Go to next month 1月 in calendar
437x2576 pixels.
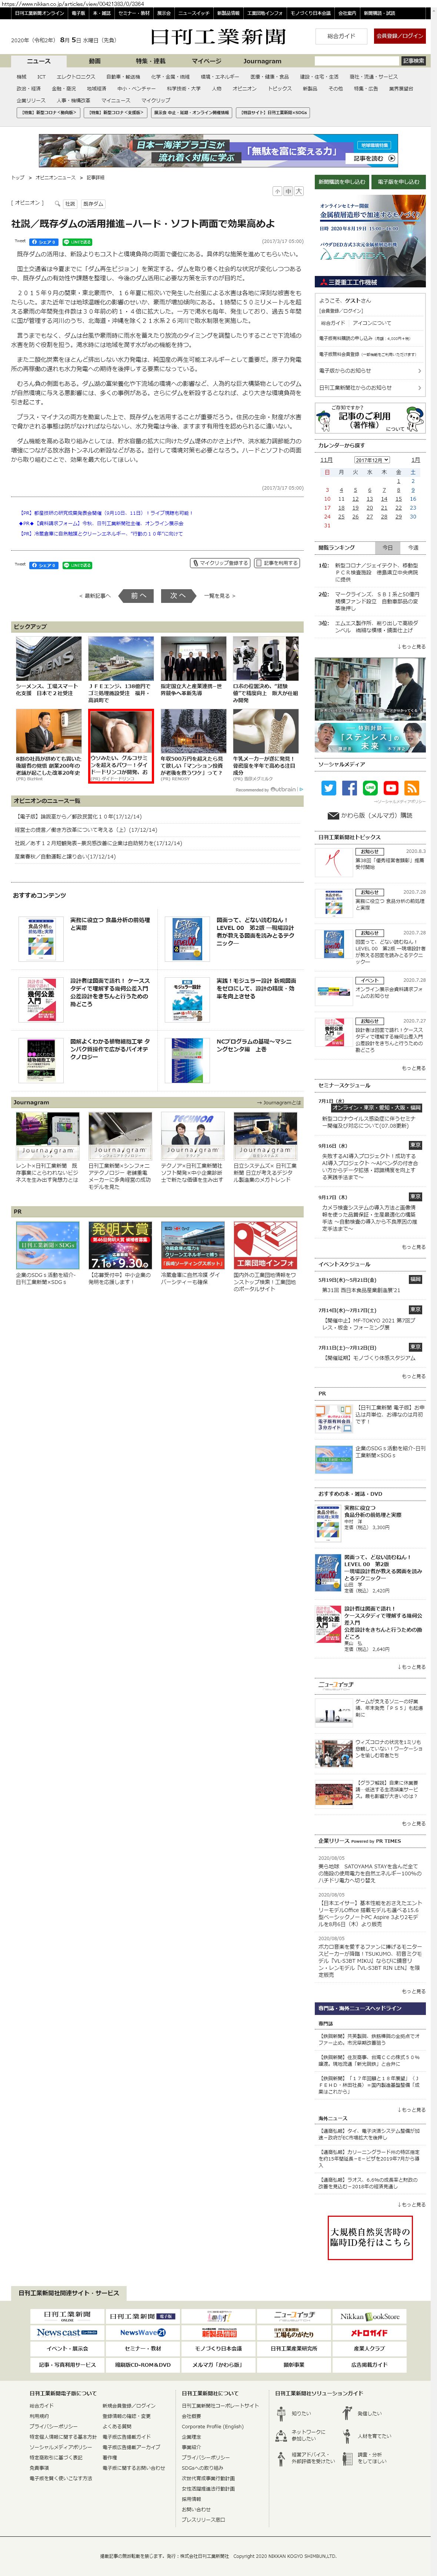tap(415, 460)
